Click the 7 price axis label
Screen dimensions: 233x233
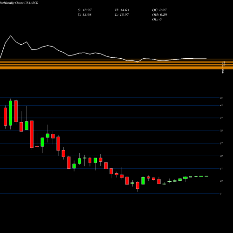[221, 194]
